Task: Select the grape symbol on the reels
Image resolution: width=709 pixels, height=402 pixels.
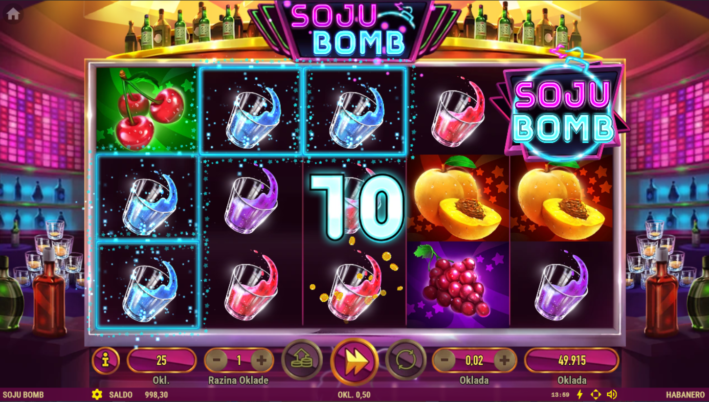Action: tap(458, 285)
